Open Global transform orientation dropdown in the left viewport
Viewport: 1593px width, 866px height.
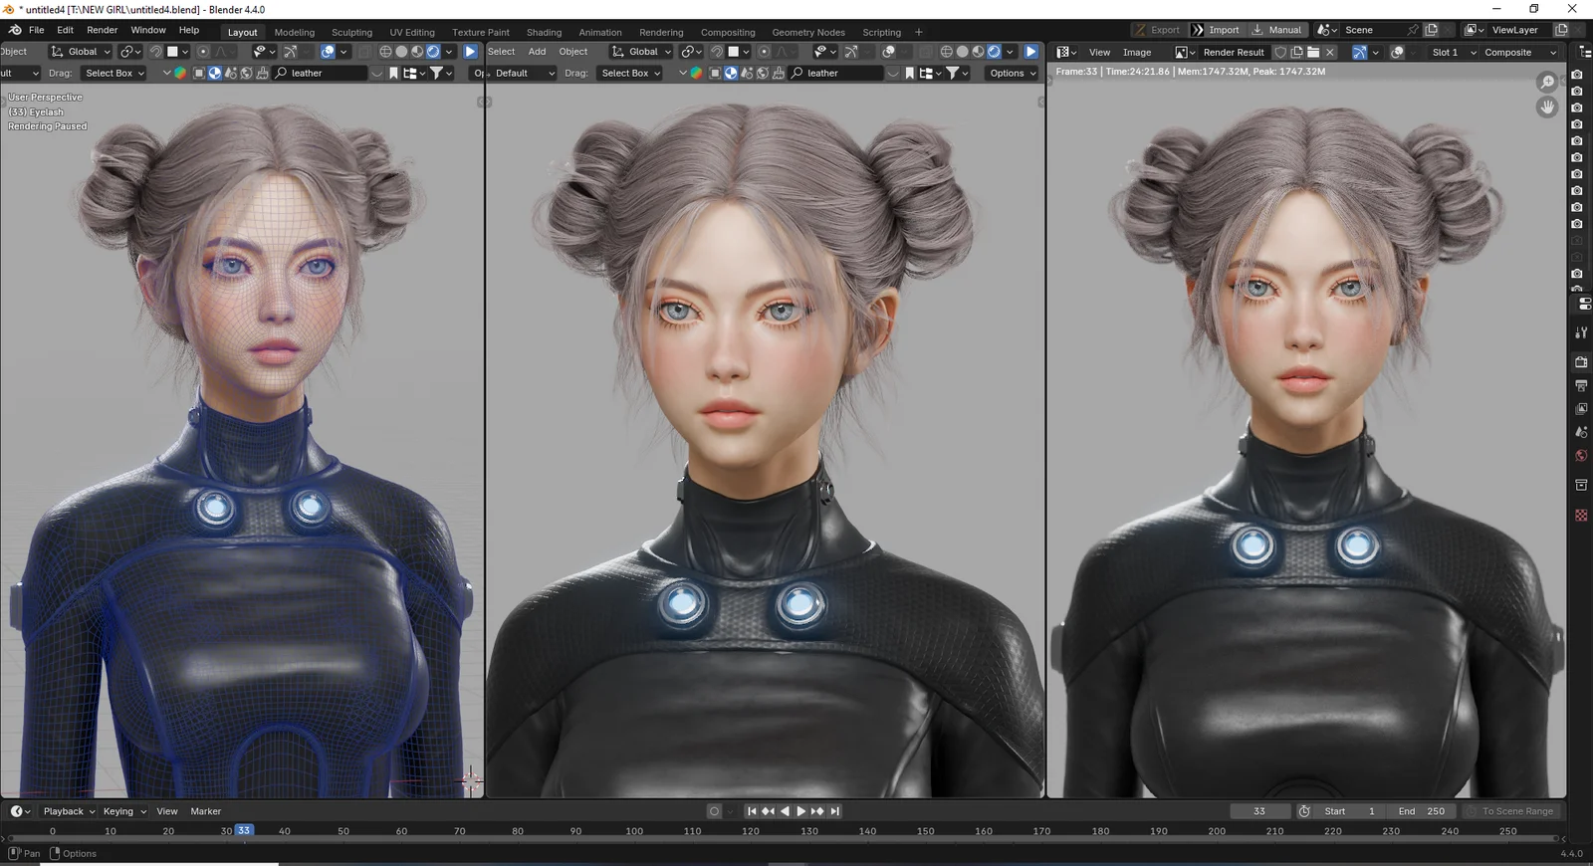coord(81,52)
